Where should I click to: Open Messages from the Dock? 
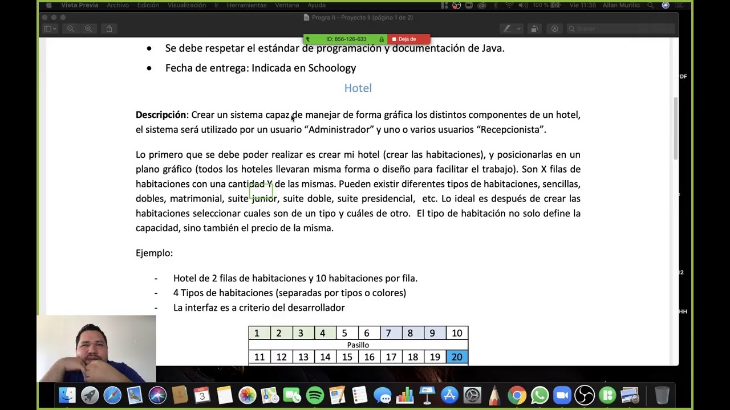tap(382, 395)
